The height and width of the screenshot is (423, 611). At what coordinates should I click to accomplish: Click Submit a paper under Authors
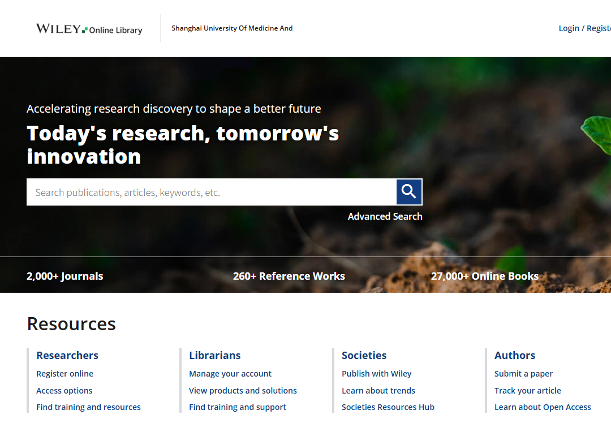(x=523, y=374)
